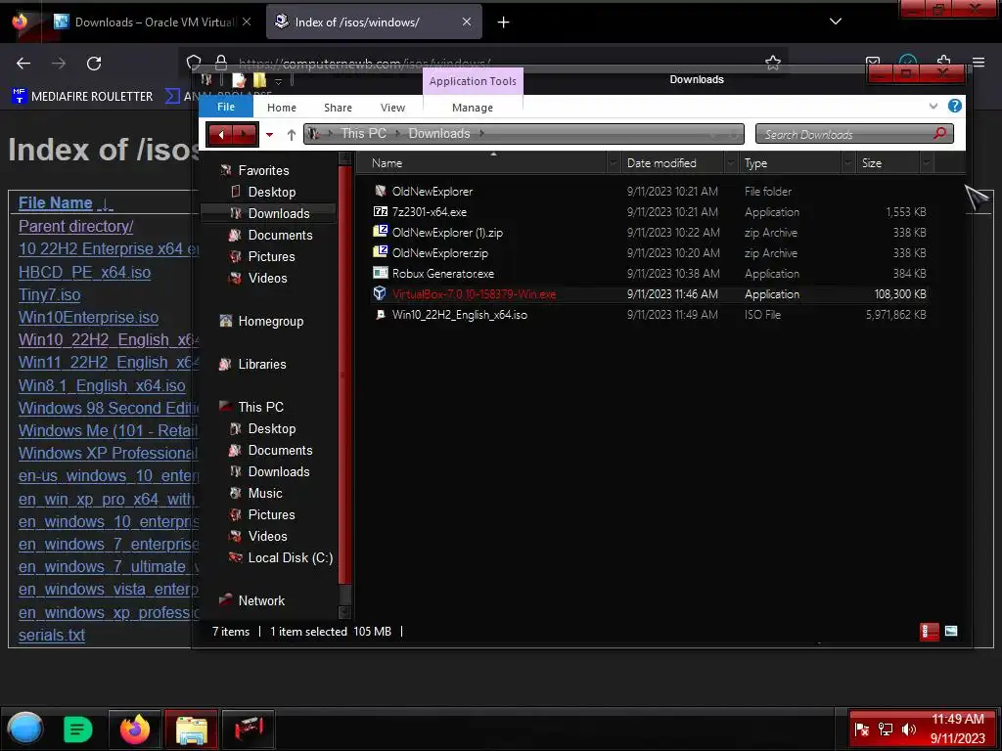Open the Parent directory/ link
1002x751 pixels.
[x=76, y=226]
